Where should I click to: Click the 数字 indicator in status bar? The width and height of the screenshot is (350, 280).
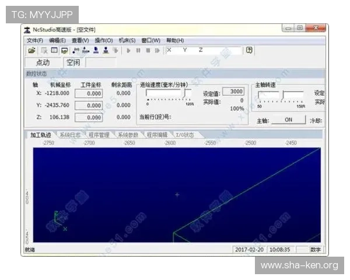[x=316, y=250]
